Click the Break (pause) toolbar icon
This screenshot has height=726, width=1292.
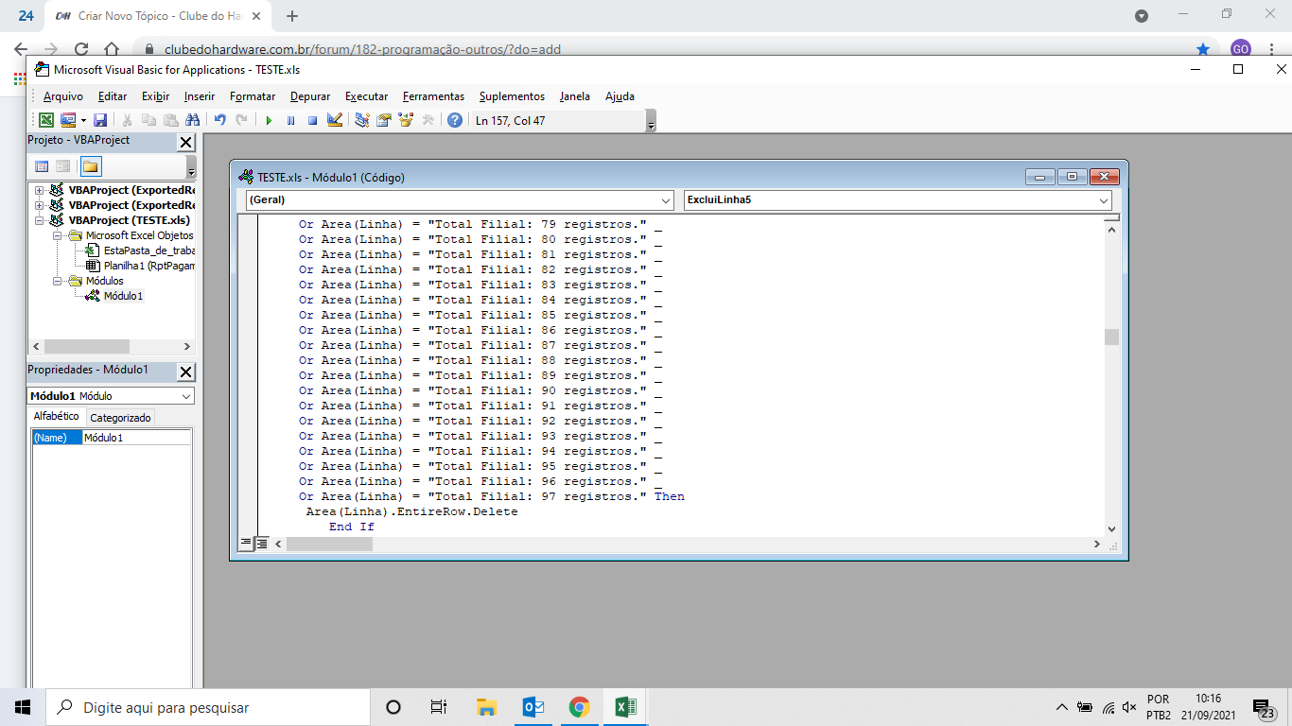click(290, 120)
